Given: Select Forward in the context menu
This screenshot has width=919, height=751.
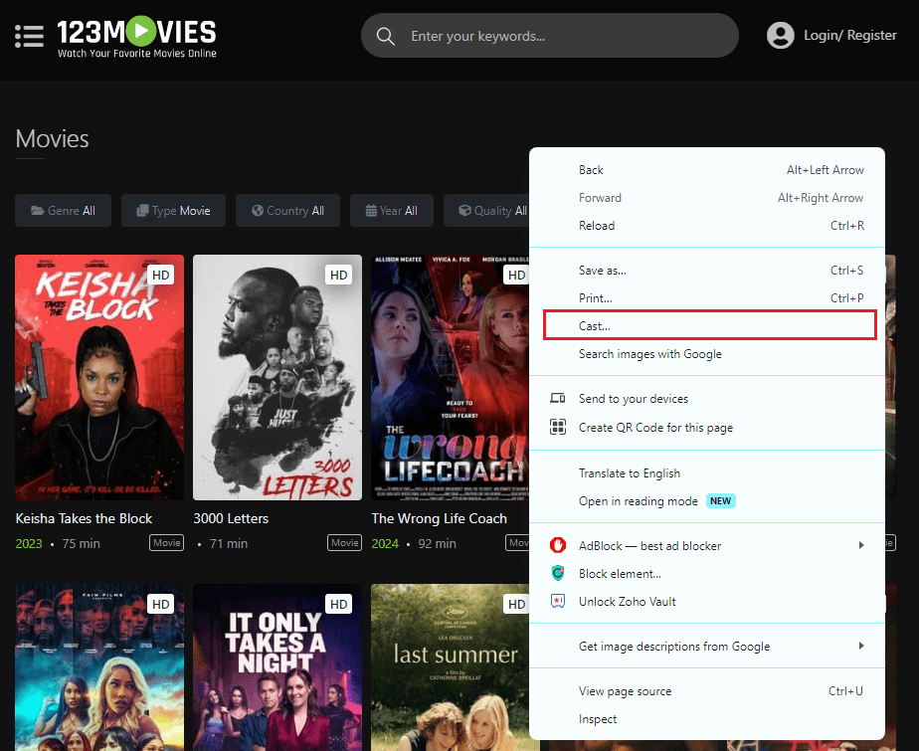Looking at the screenshot, I should click(x=707, y=198).
